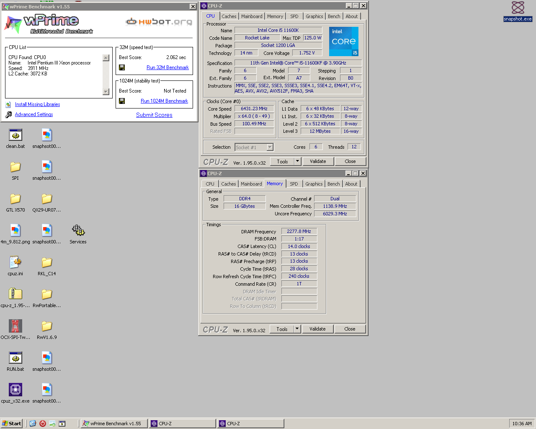This screenshot has width=536, height=429.
Task: Open Bench tab in lower CPU-Z window
Action: pyautogui.click(x=333, y=184)
